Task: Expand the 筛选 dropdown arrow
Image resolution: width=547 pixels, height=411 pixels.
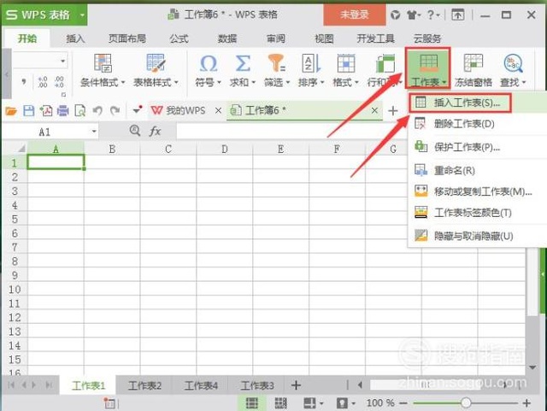Action: coord(288,83)
